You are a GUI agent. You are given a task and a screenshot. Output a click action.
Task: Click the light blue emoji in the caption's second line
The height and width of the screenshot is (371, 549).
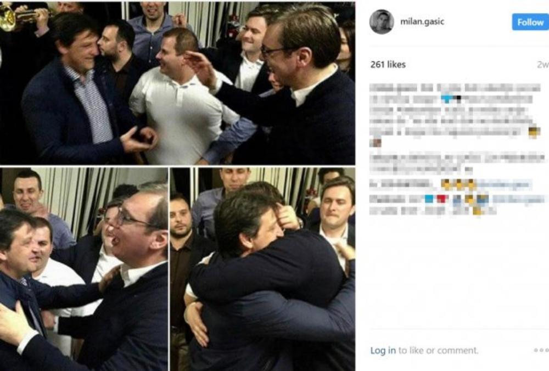coord(447,99)
